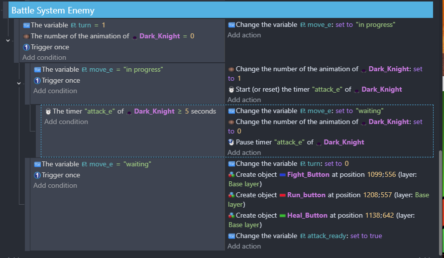
Task: Collapse the move_e 'in progress' sub-event
Action: (x=19, y=83)
